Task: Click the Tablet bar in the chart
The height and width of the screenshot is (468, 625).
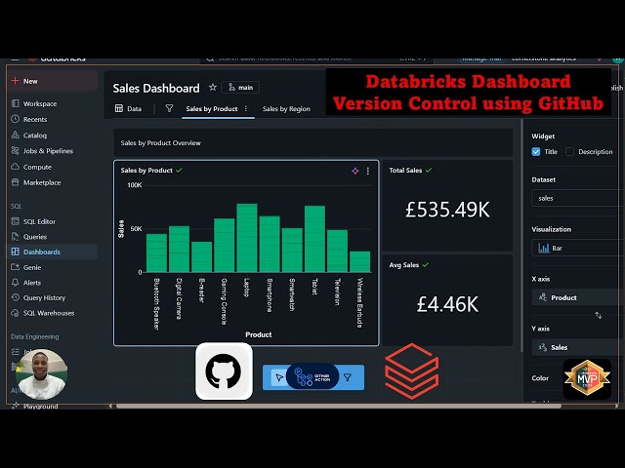Action: (x=314, y=239)
